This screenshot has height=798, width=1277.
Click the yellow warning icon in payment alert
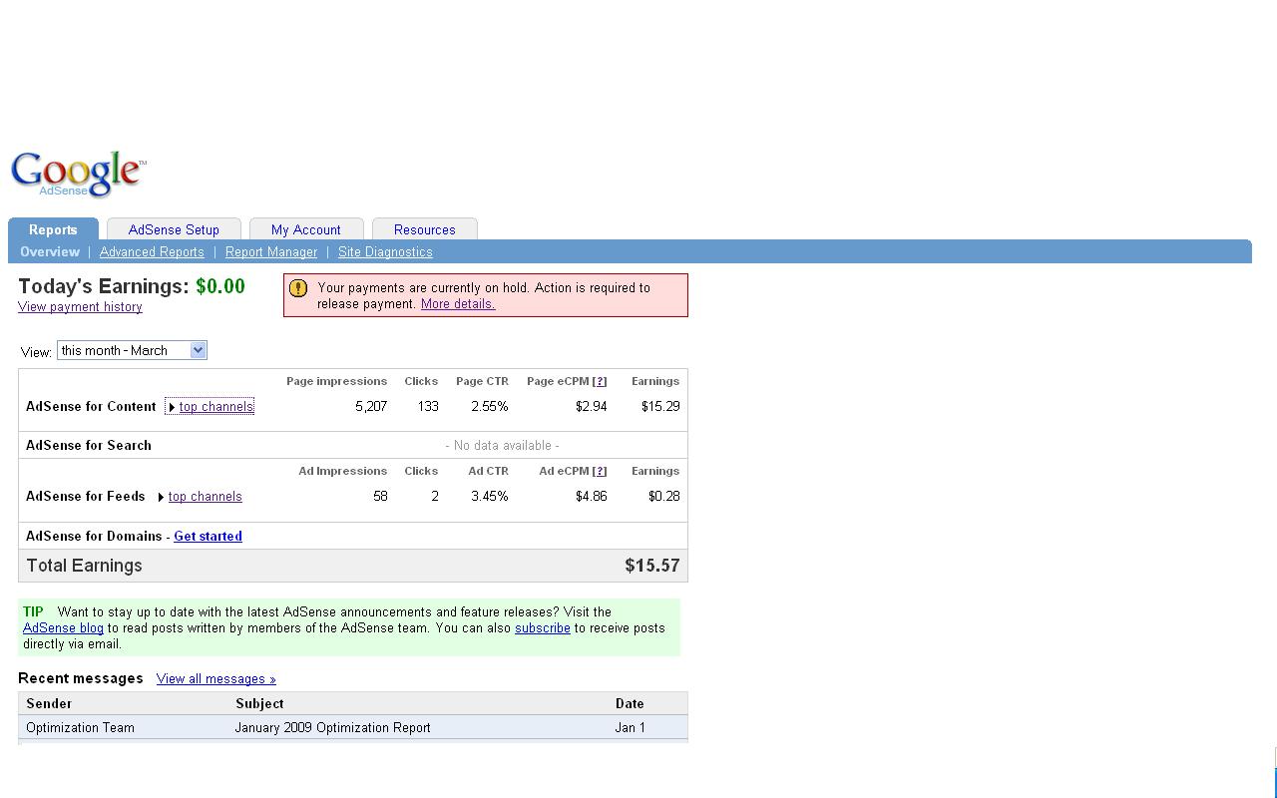pyautogui.click(x=297, y=288)
